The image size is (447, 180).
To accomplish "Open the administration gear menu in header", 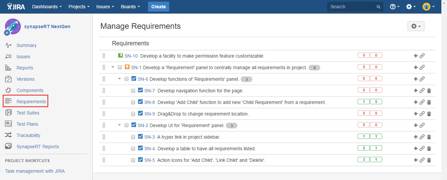I will click(411, 7).
